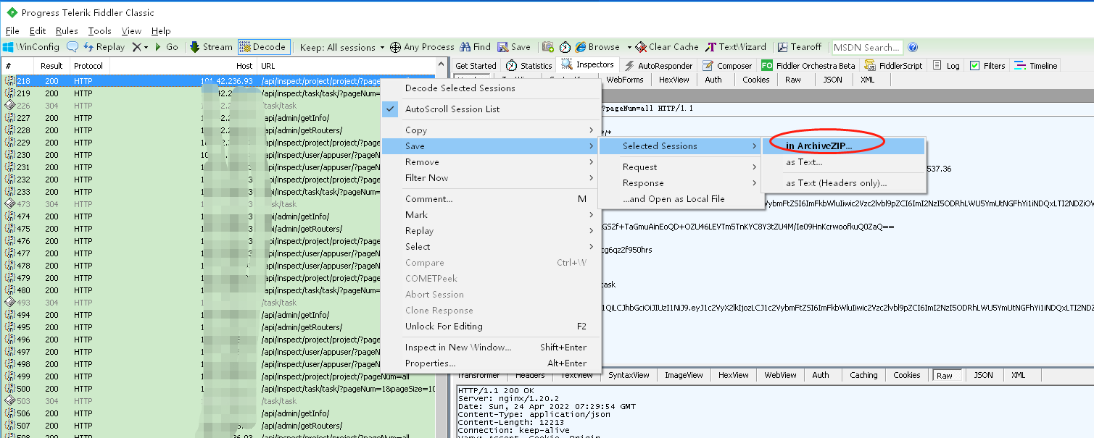Open Properties... from context menu
This screenshot has height=438, width=1094.
[491, 363]
